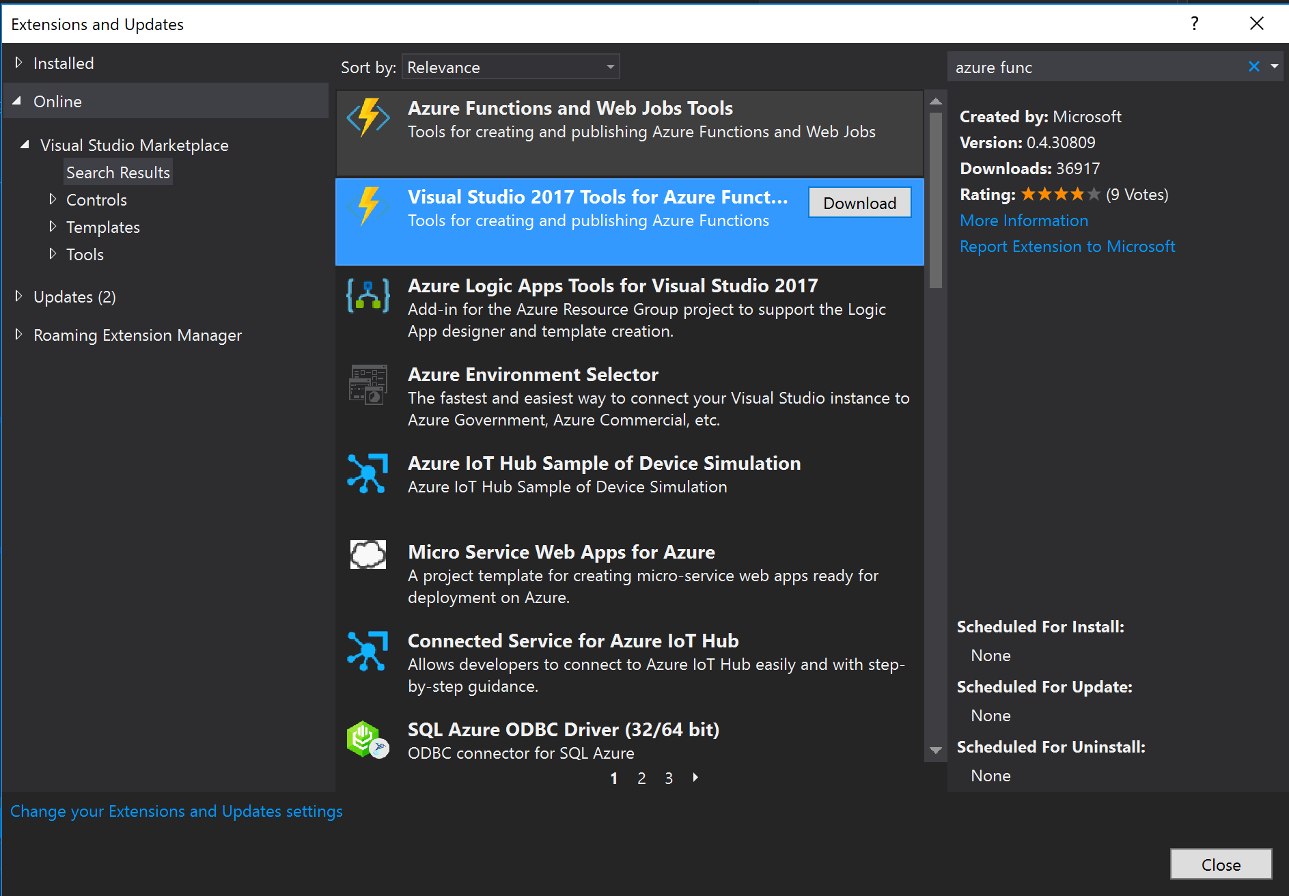The image size is (1289, 896).
Task: Click the Azure Functions and Web Jobs Tools icon
Action: (368, 117)
